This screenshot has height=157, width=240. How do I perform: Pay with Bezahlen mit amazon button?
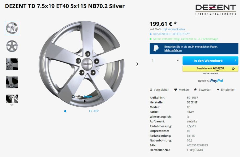210,69
